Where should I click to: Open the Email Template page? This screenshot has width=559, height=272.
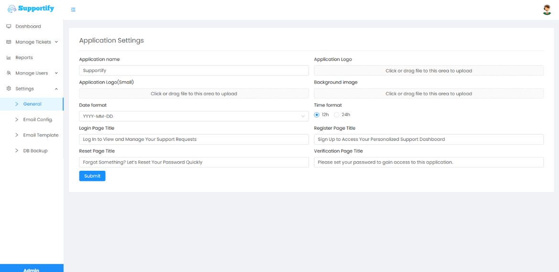[x=41, y=135]
